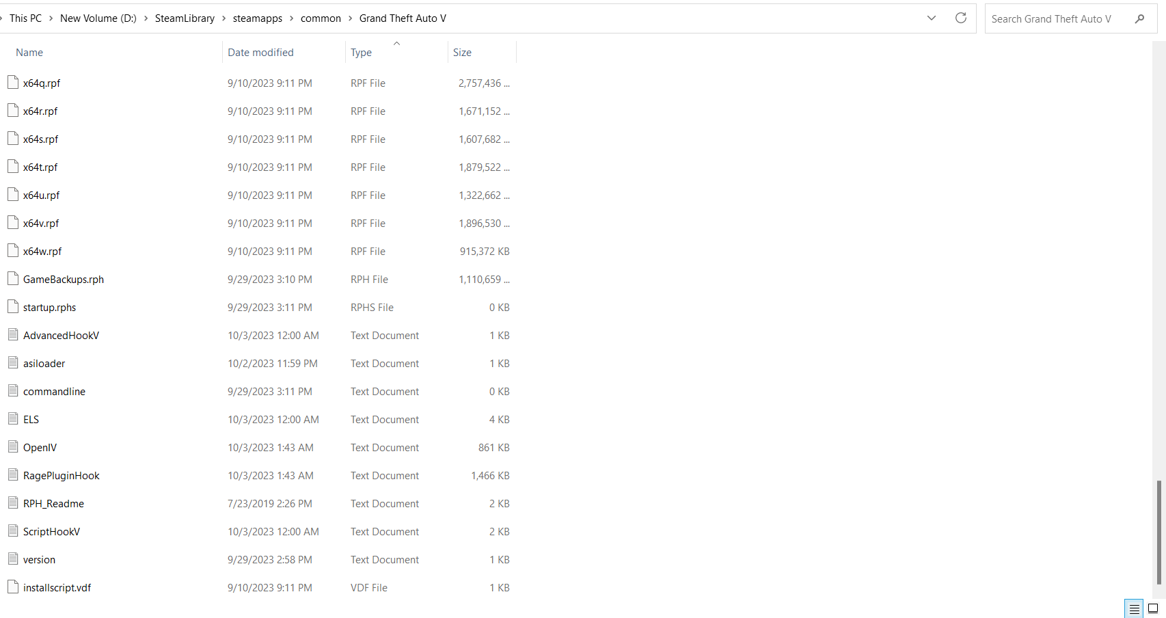Expand the chevron after SteamLibrary

coord(223,18)
